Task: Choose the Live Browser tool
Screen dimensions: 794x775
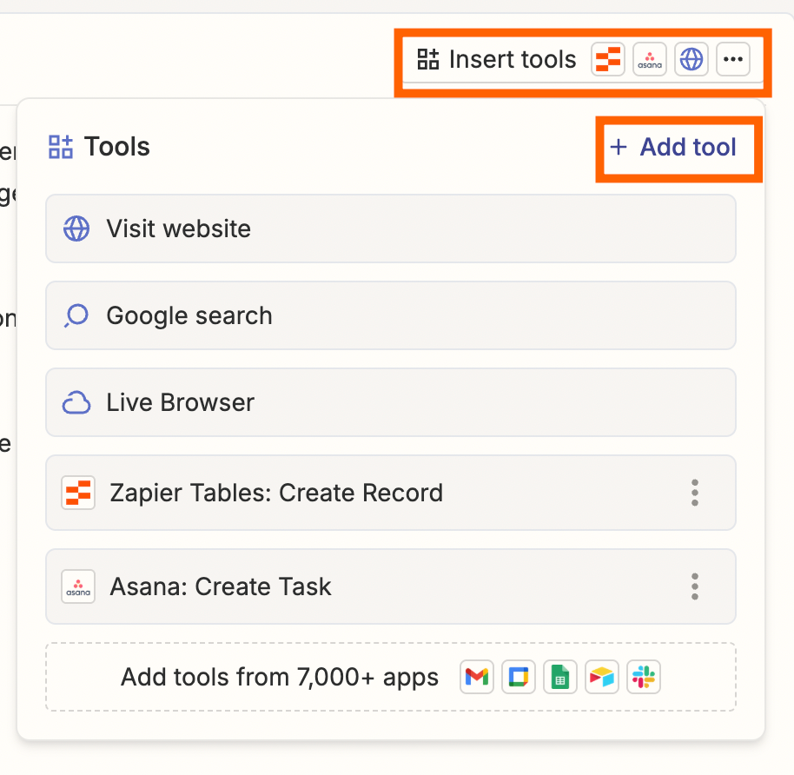Action: tap(390, 402)
